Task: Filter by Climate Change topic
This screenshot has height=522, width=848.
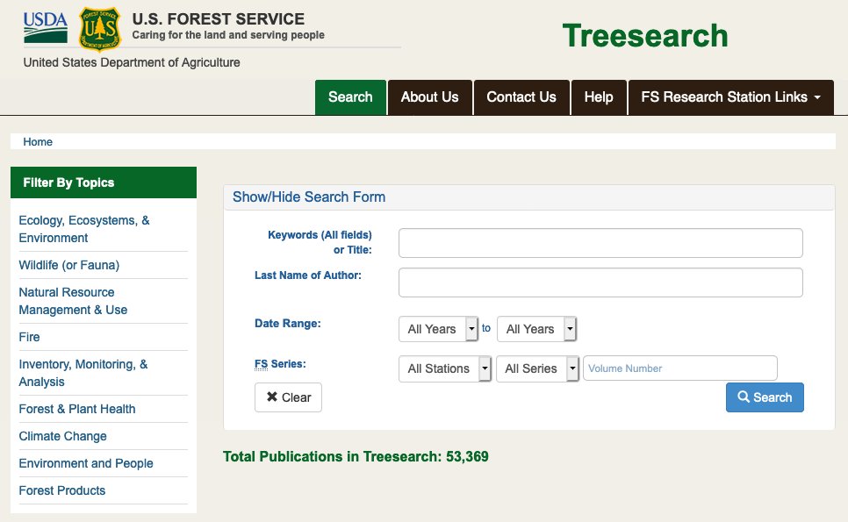Action: pos(62,436)
